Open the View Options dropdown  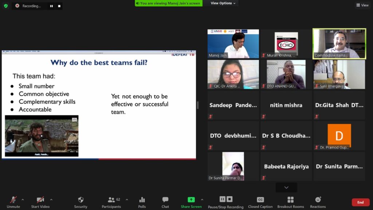pos(223,3)
